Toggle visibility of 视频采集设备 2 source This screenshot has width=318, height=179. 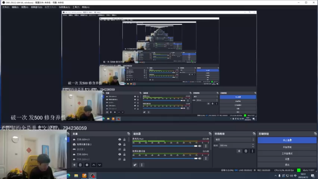click(120, 144)
